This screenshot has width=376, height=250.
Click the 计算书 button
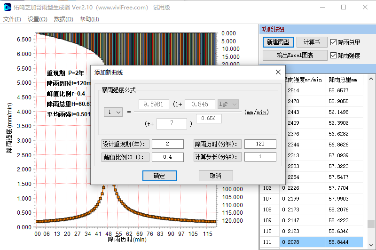click(x=312, y=42)
